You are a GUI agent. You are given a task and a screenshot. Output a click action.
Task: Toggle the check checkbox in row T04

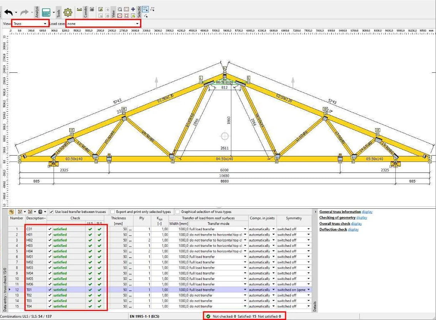click(50, 307)
